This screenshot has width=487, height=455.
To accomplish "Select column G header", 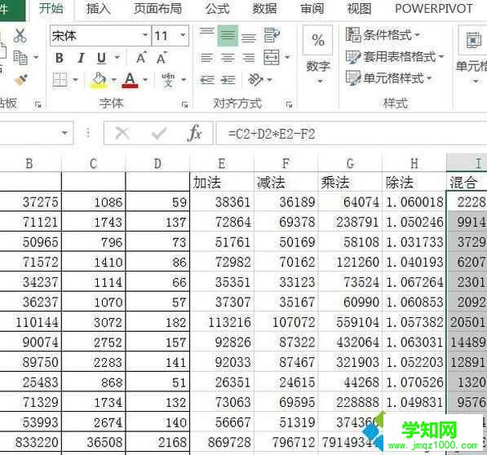I will 350,163.
